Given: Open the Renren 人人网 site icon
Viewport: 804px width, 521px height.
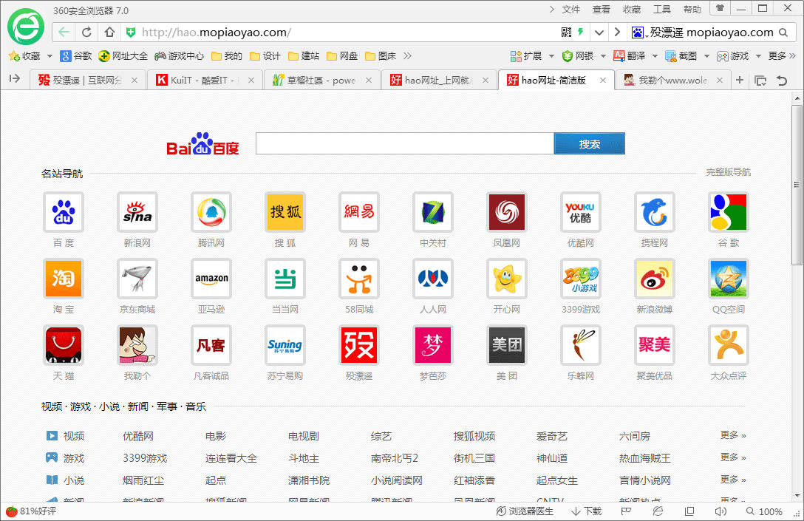Looking at the screenshot, I should [433, 279].
